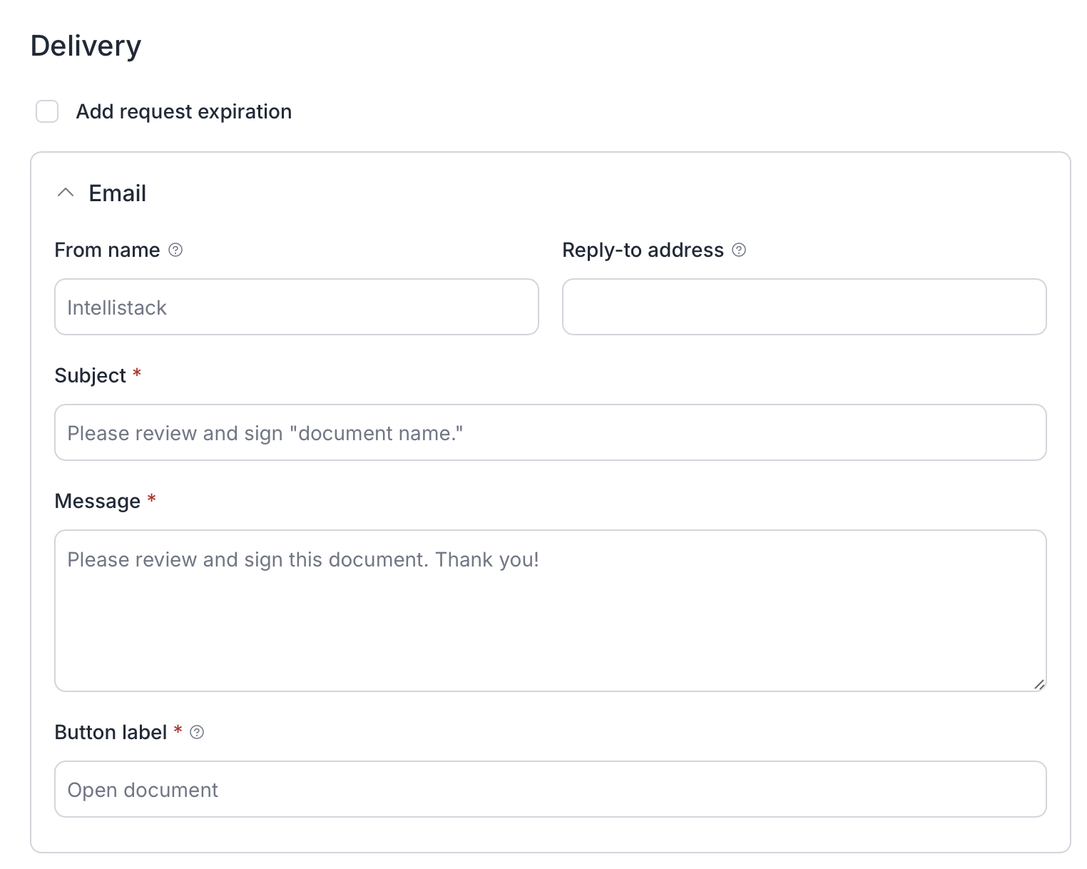This screenshot has height=869, width=1087.
Task: Click the resize handle of the Message box
Action: pos(1039,685)
